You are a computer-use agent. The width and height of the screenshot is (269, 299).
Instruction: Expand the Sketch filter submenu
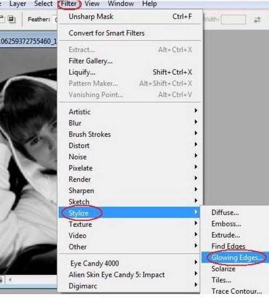tap(130, 201)
